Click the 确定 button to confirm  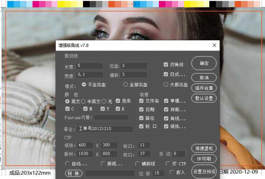tap(204, 63)
